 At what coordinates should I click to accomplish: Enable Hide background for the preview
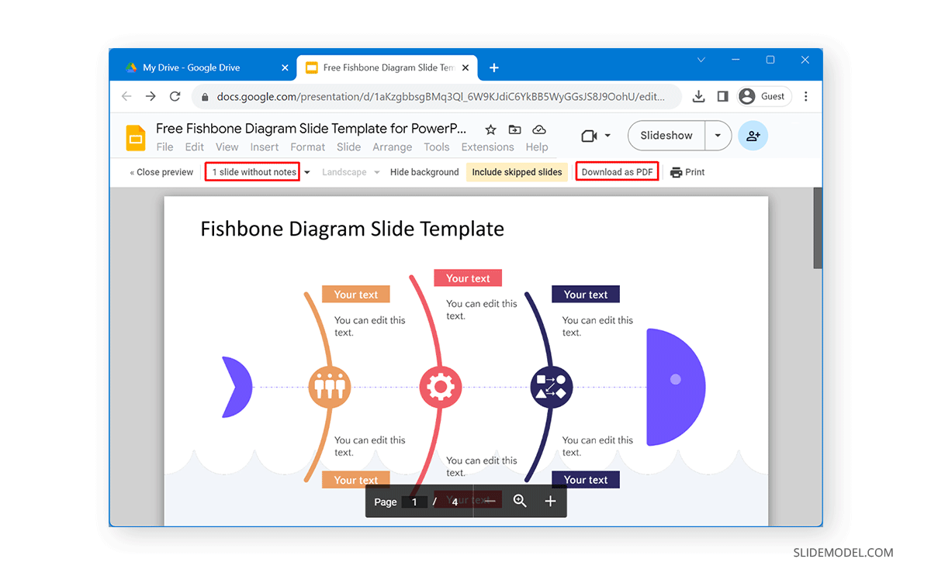pos(424,171)
